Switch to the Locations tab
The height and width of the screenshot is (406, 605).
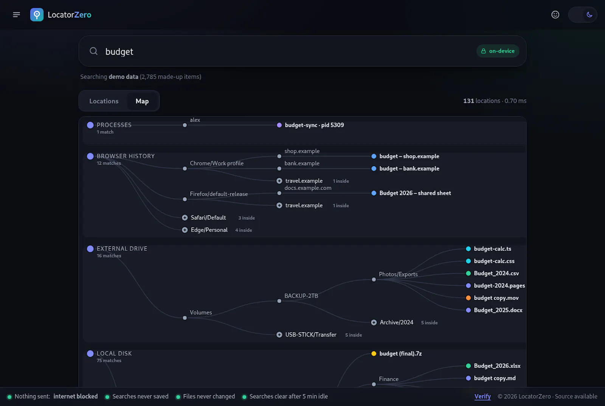(104, 101)
